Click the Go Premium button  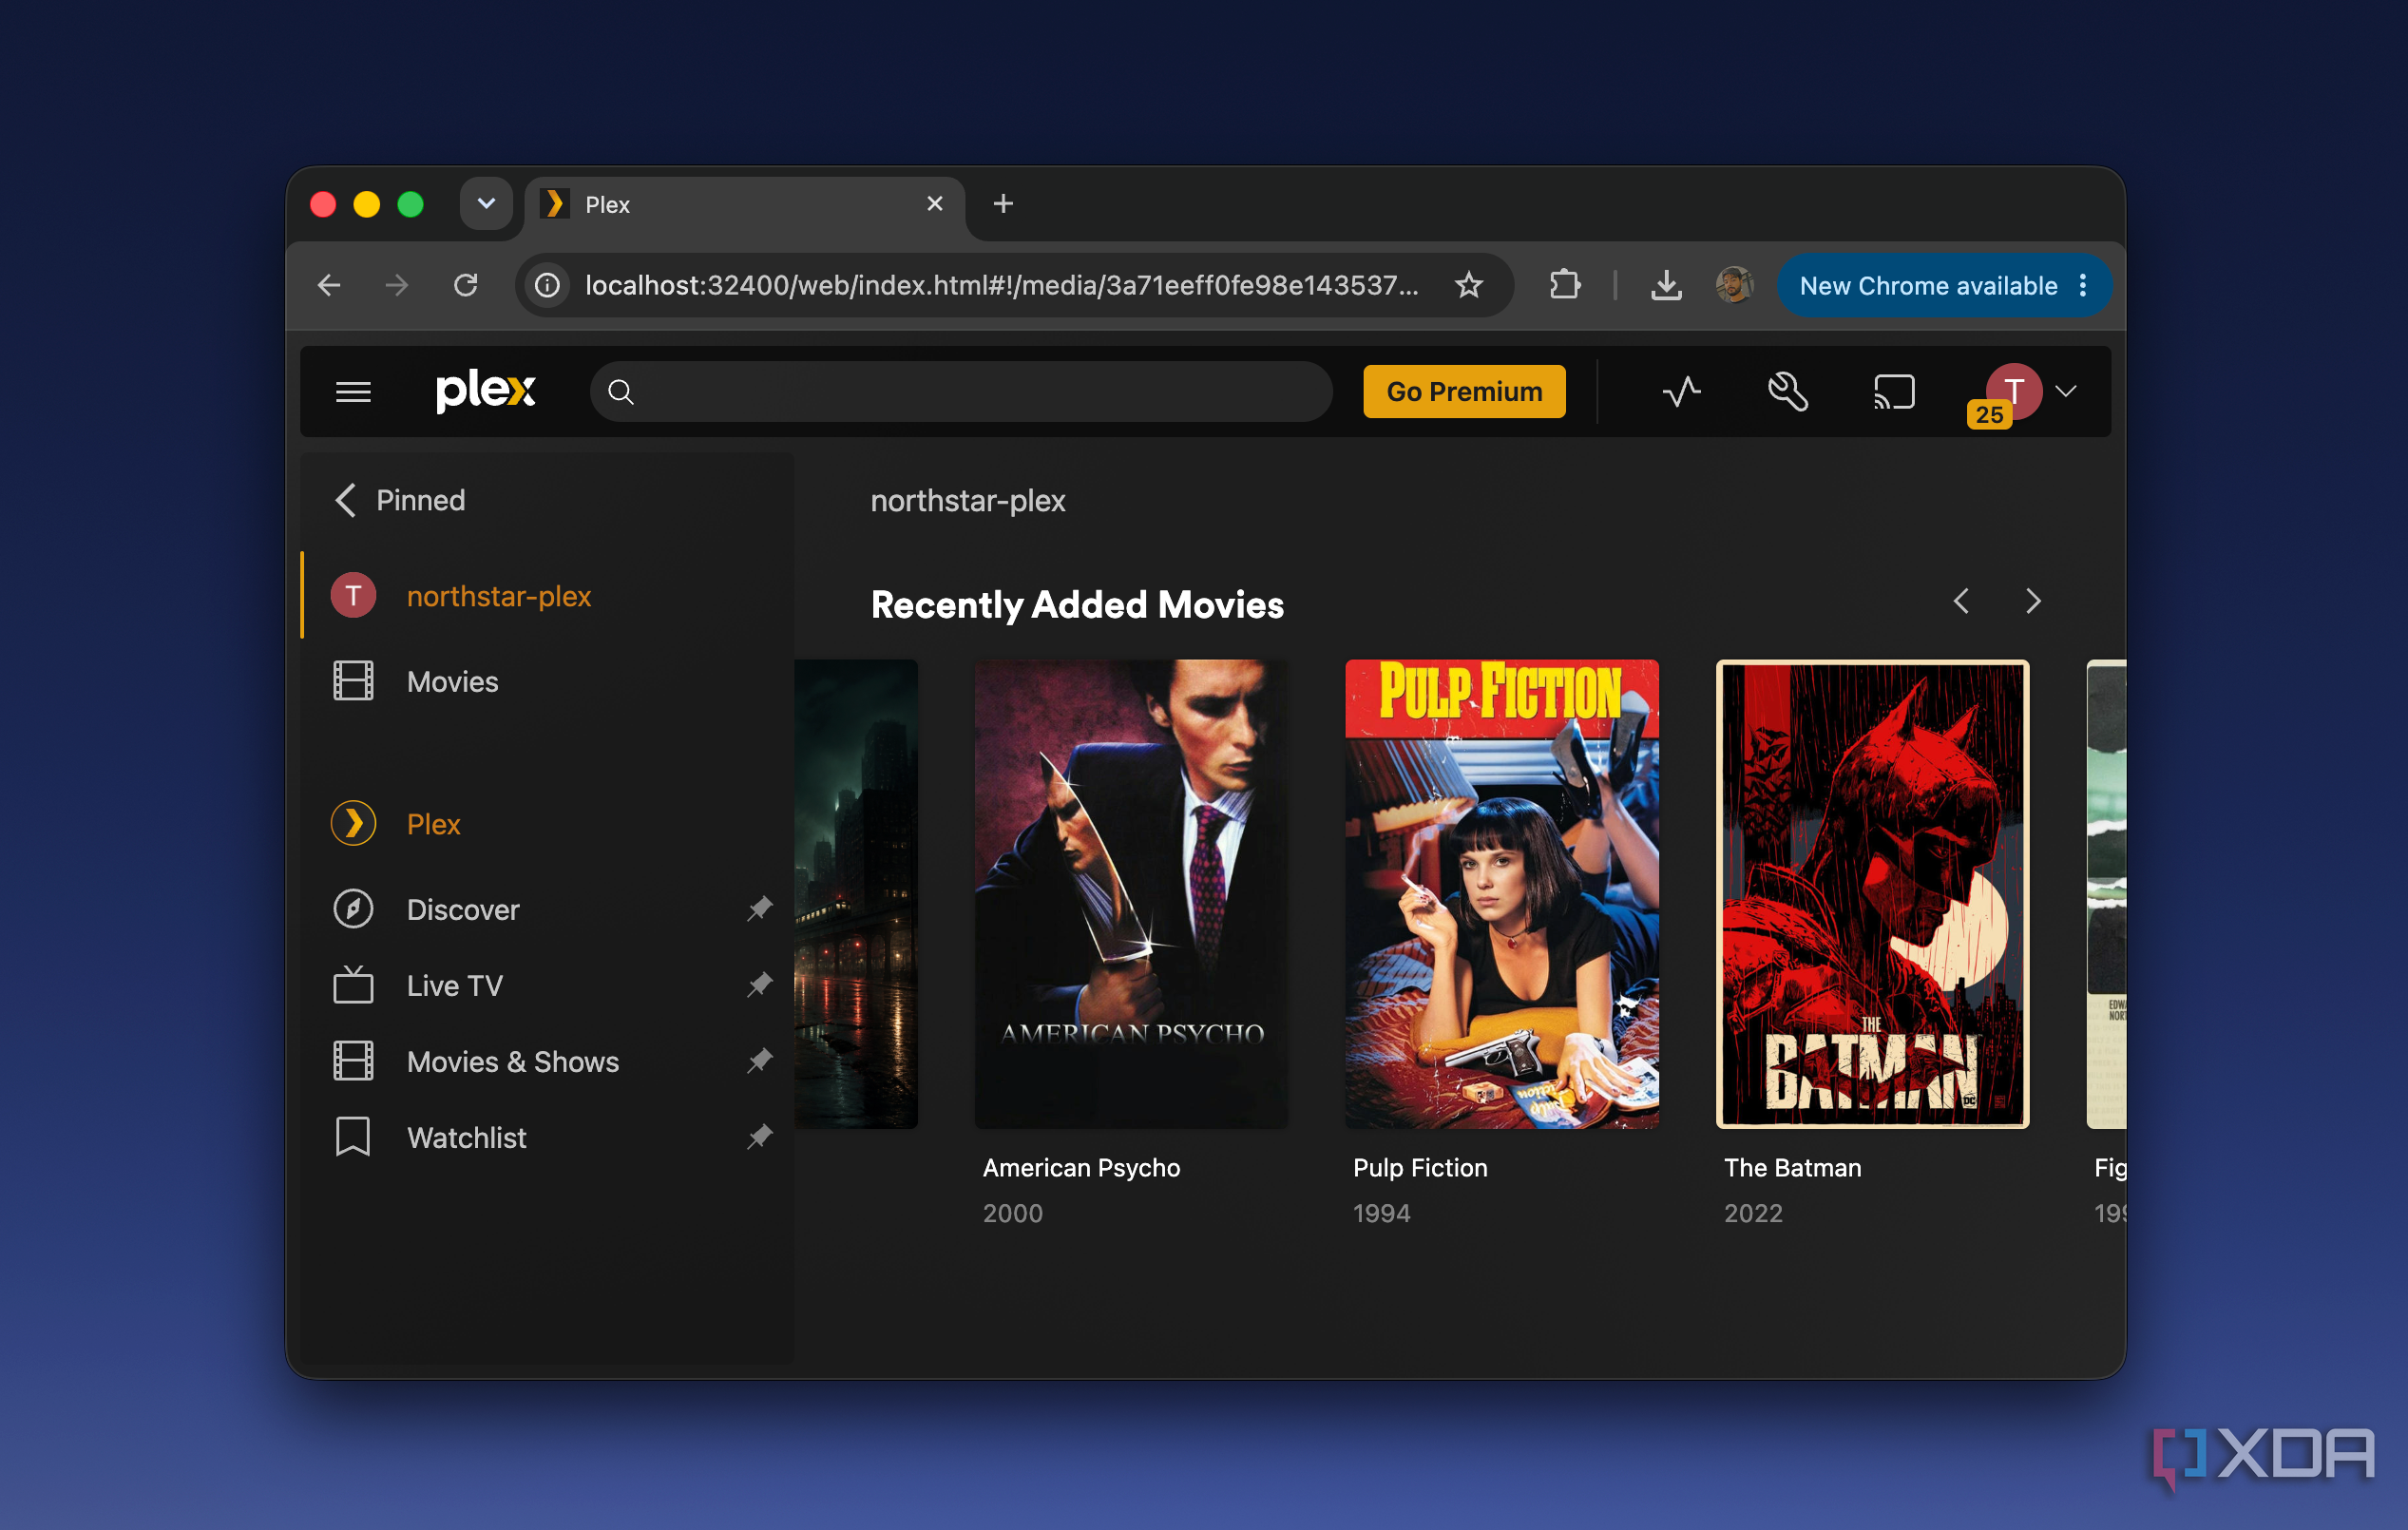1464,391
